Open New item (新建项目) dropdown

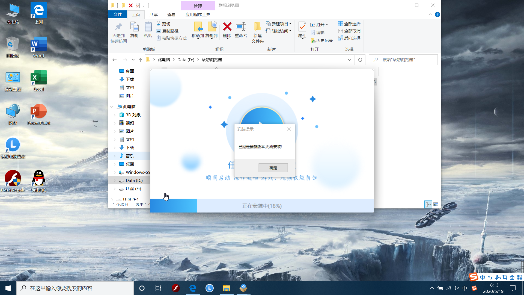pos(279,24)
